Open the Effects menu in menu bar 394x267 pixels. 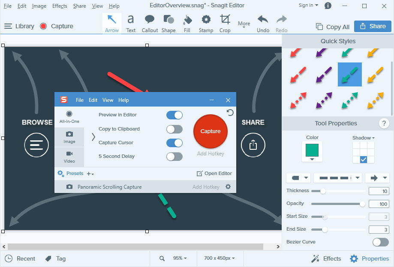point(60,6)
